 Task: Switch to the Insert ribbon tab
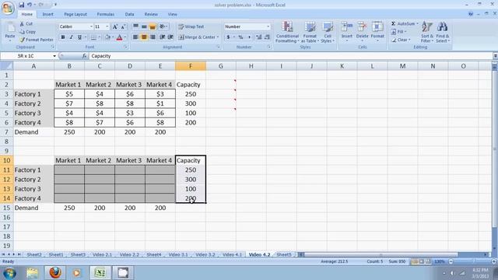pos(48,14)
